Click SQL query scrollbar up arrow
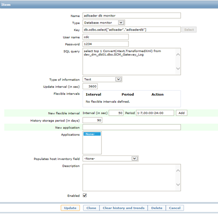This screenshot has width=218, height=214. pos(178,55)
